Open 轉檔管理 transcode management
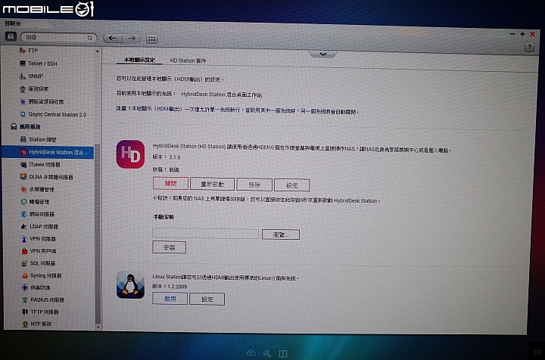 (35, 202)
